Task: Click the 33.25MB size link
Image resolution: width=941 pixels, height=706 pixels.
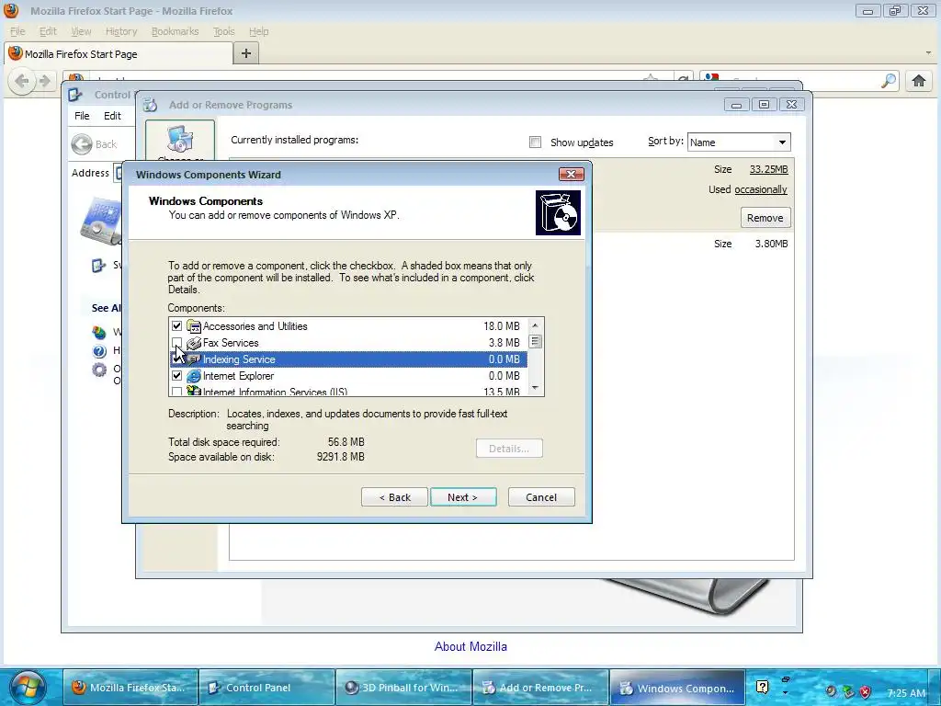Action: (x=769, y=169)
